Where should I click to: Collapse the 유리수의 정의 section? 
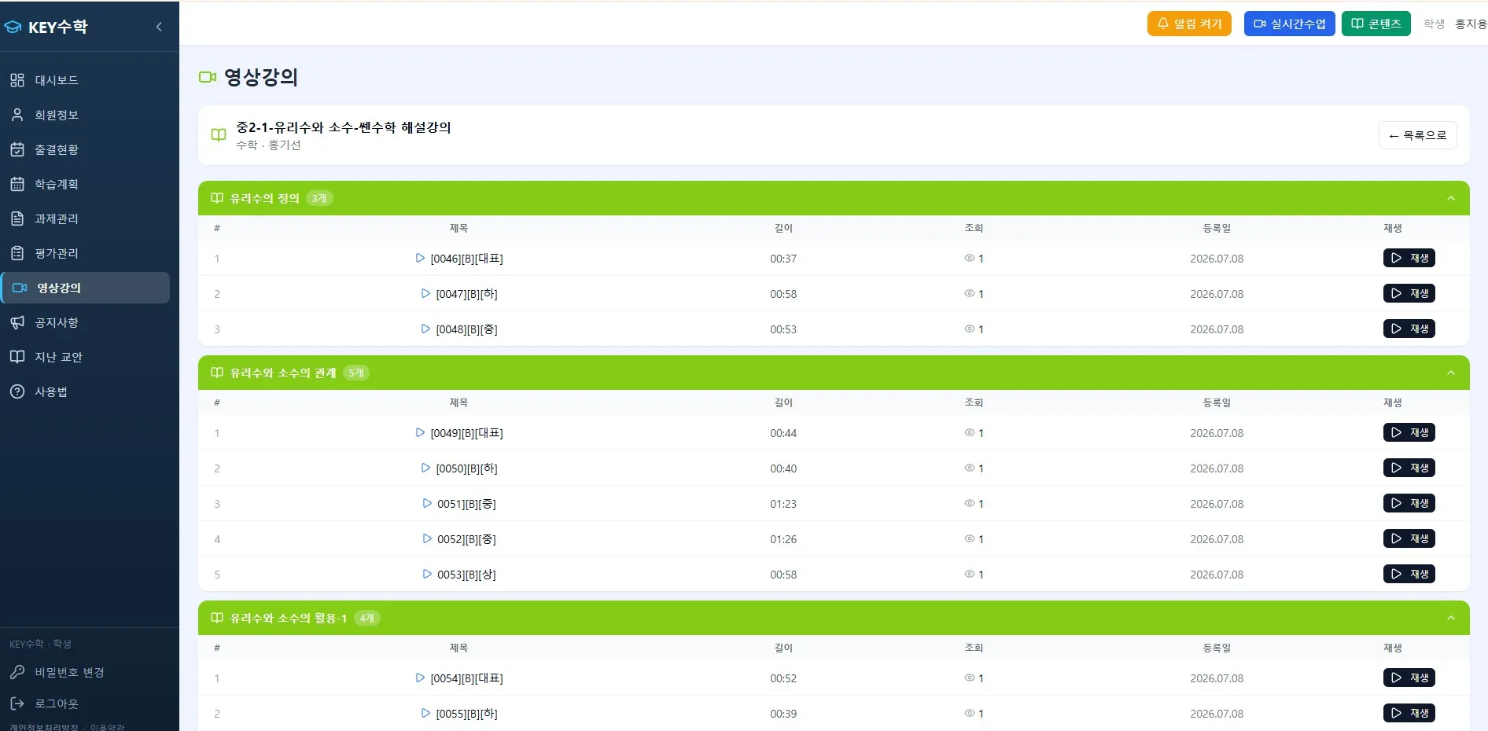coord(1451,198)
